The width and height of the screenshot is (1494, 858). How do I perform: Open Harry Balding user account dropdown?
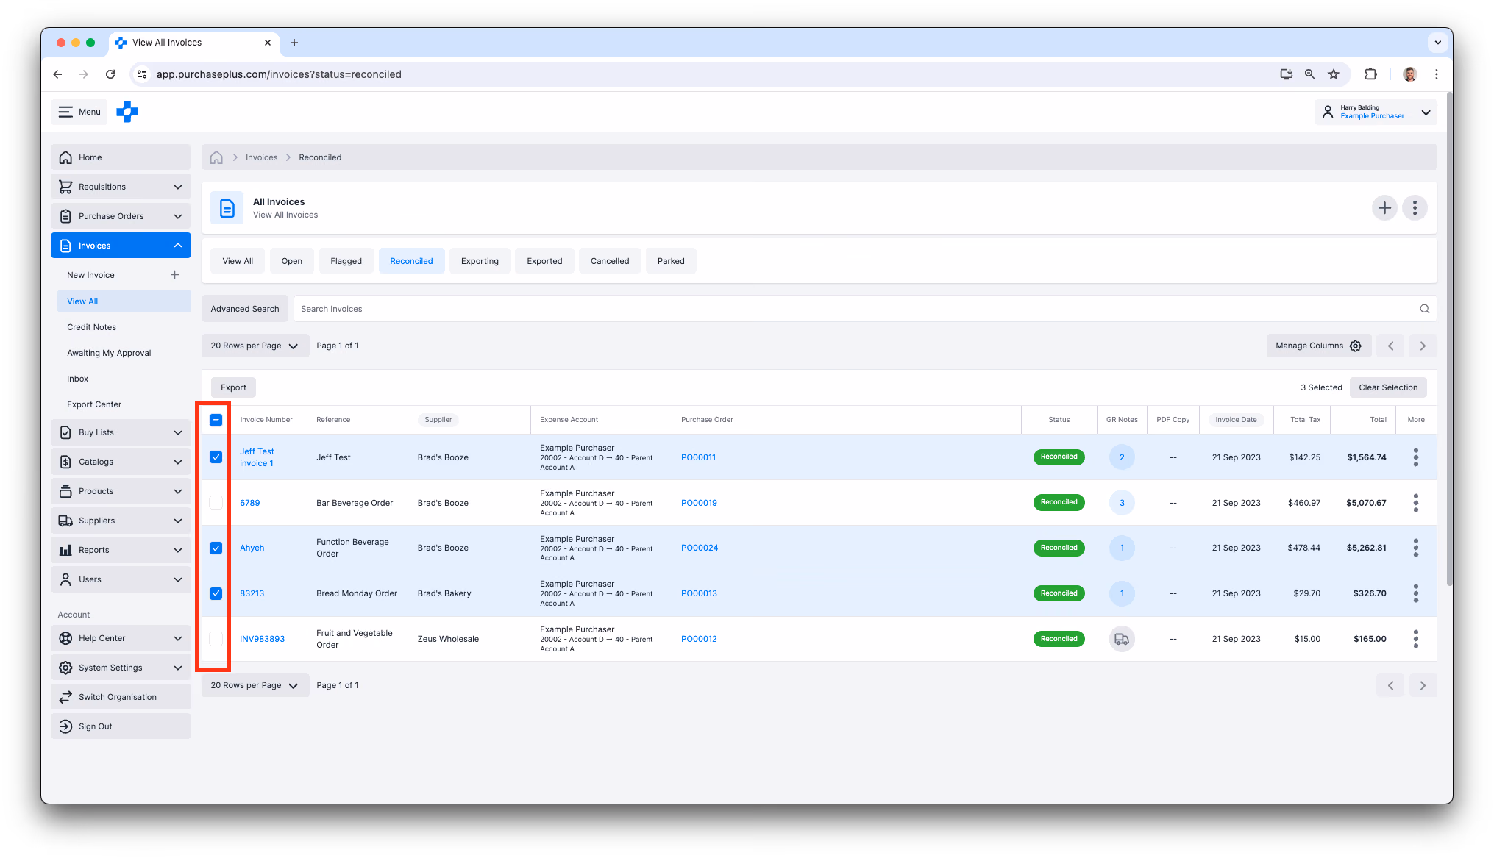click(1375, 112)
